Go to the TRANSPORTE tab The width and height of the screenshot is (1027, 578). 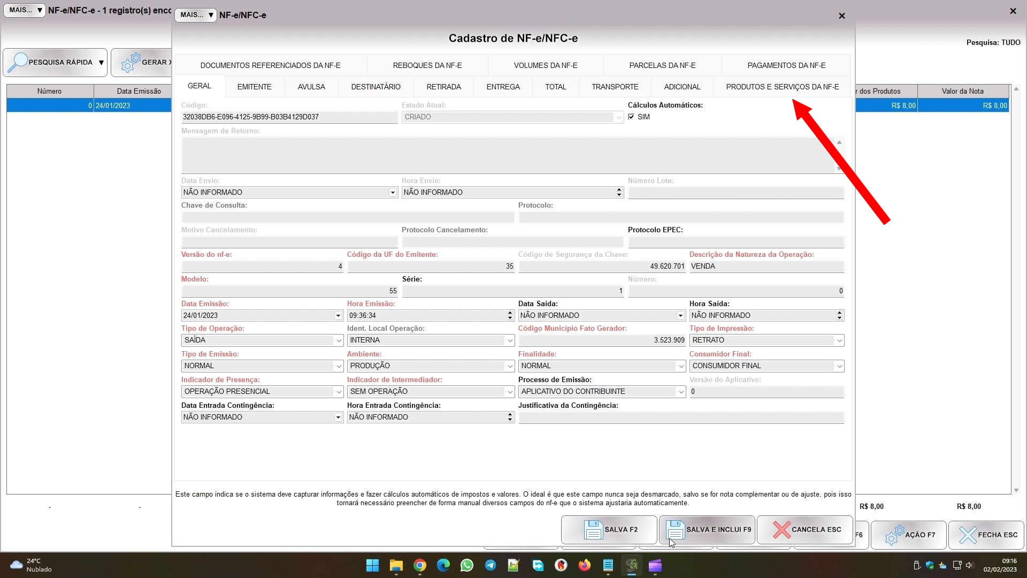click(615, 87)
